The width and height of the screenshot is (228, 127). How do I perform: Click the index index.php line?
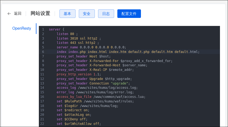click(128, 52)
